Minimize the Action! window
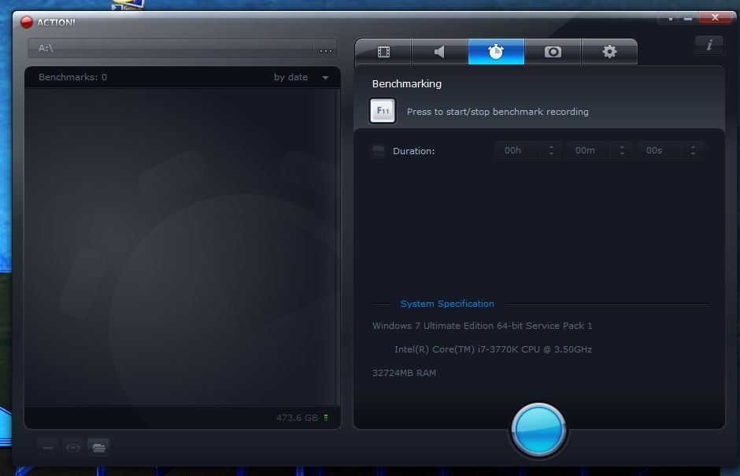Viewport: 740px width, 476px height. tap(688, 18)
